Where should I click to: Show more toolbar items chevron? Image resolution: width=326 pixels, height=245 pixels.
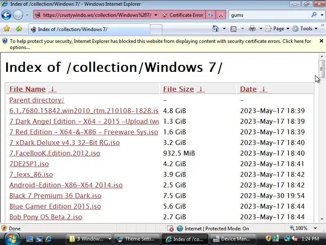coord(322,25)
